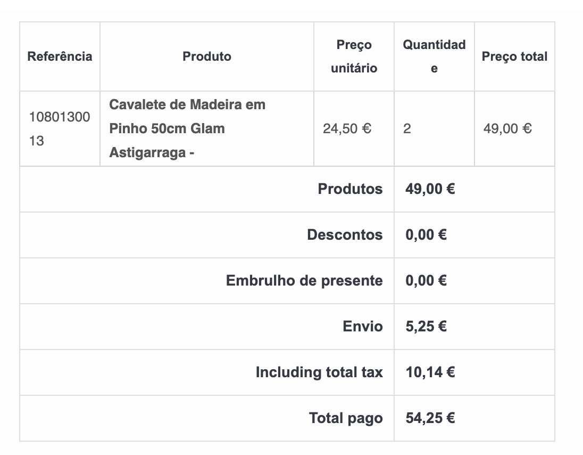Viewport: 583px width, 455px height.
Task: Select the Embrulho de presente label
Action: click(304, 281)
